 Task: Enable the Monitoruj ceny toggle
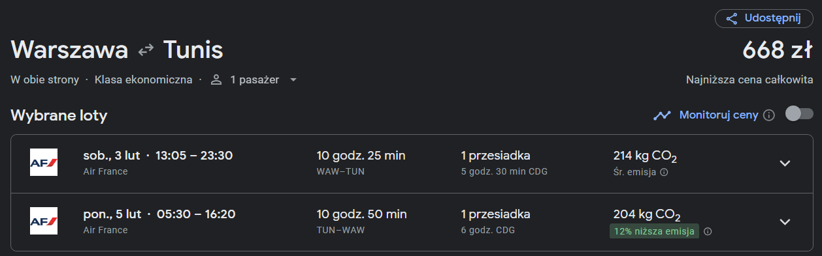coord(798,114)
